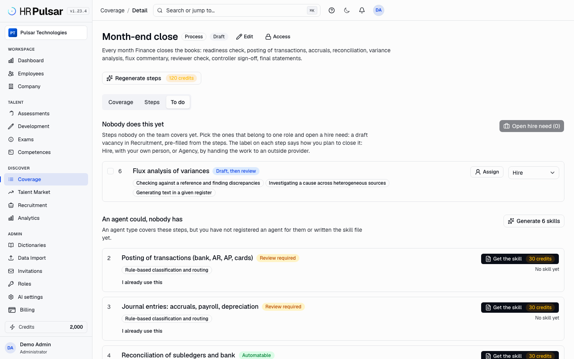The image size is (574, 359).
Task: Click the Coverage list icon in the sidebar
Action: 11,179
